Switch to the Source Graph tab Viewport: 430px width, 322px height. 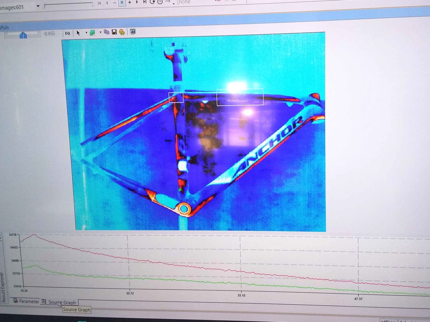tap(62, 302)
